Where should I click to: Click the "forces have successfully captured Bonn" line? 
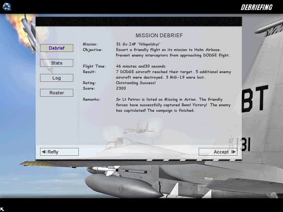point(173,105)
